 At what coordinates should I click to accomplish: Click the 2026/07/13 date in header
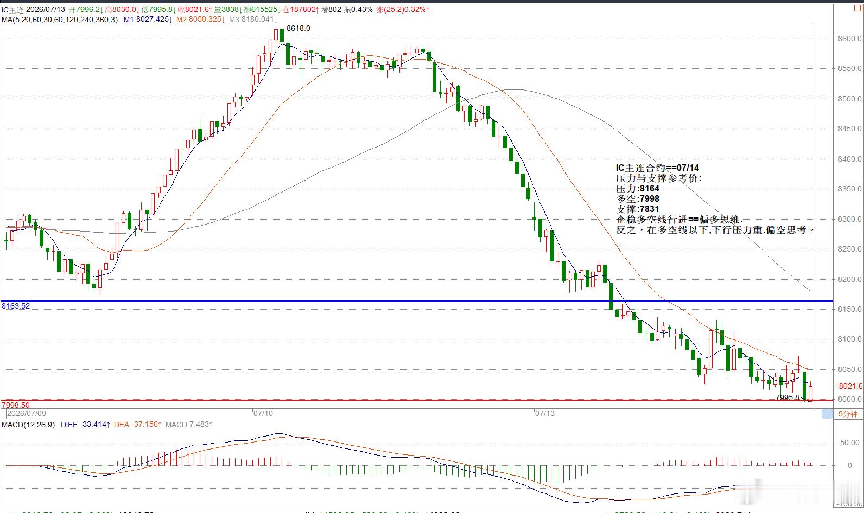point(46,10)
